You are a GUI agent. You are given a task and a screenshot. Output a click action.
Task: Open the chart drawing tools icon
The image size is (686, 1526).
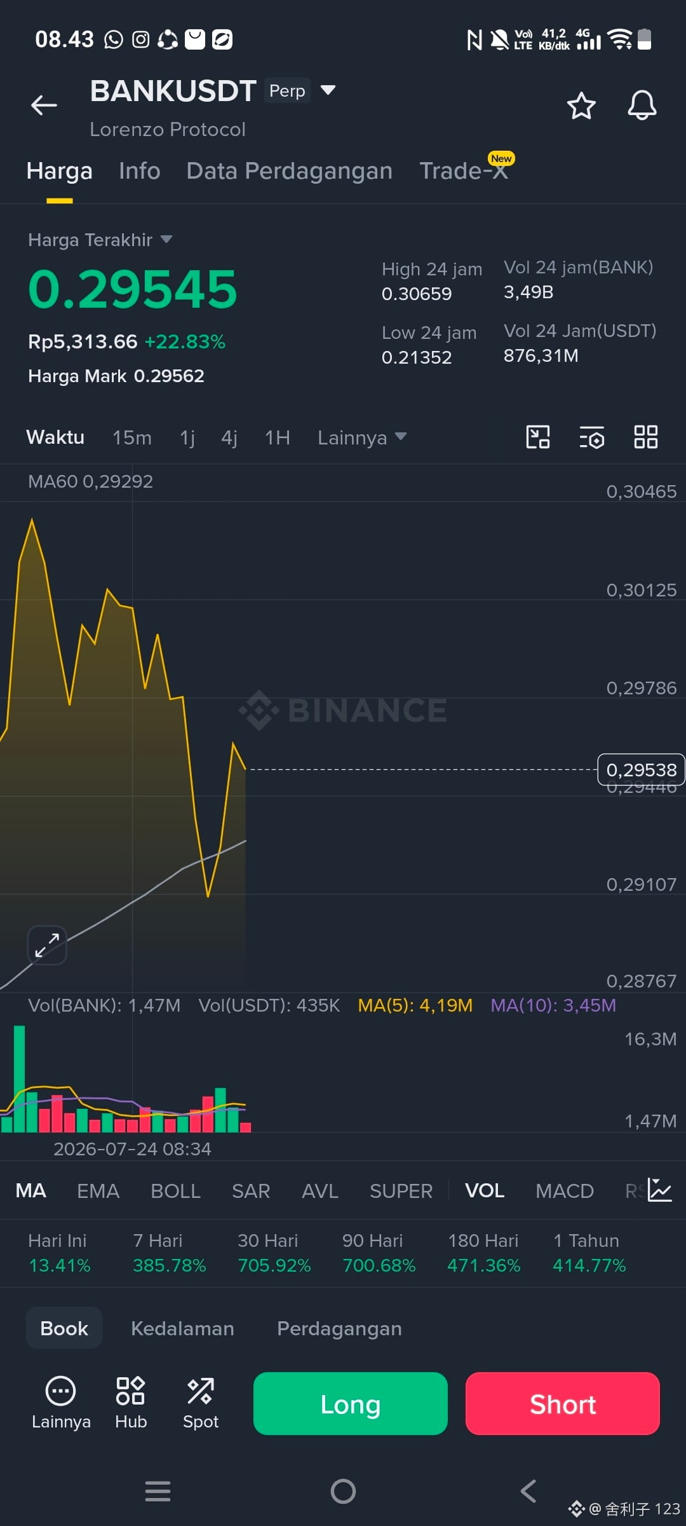pos(538,437)
